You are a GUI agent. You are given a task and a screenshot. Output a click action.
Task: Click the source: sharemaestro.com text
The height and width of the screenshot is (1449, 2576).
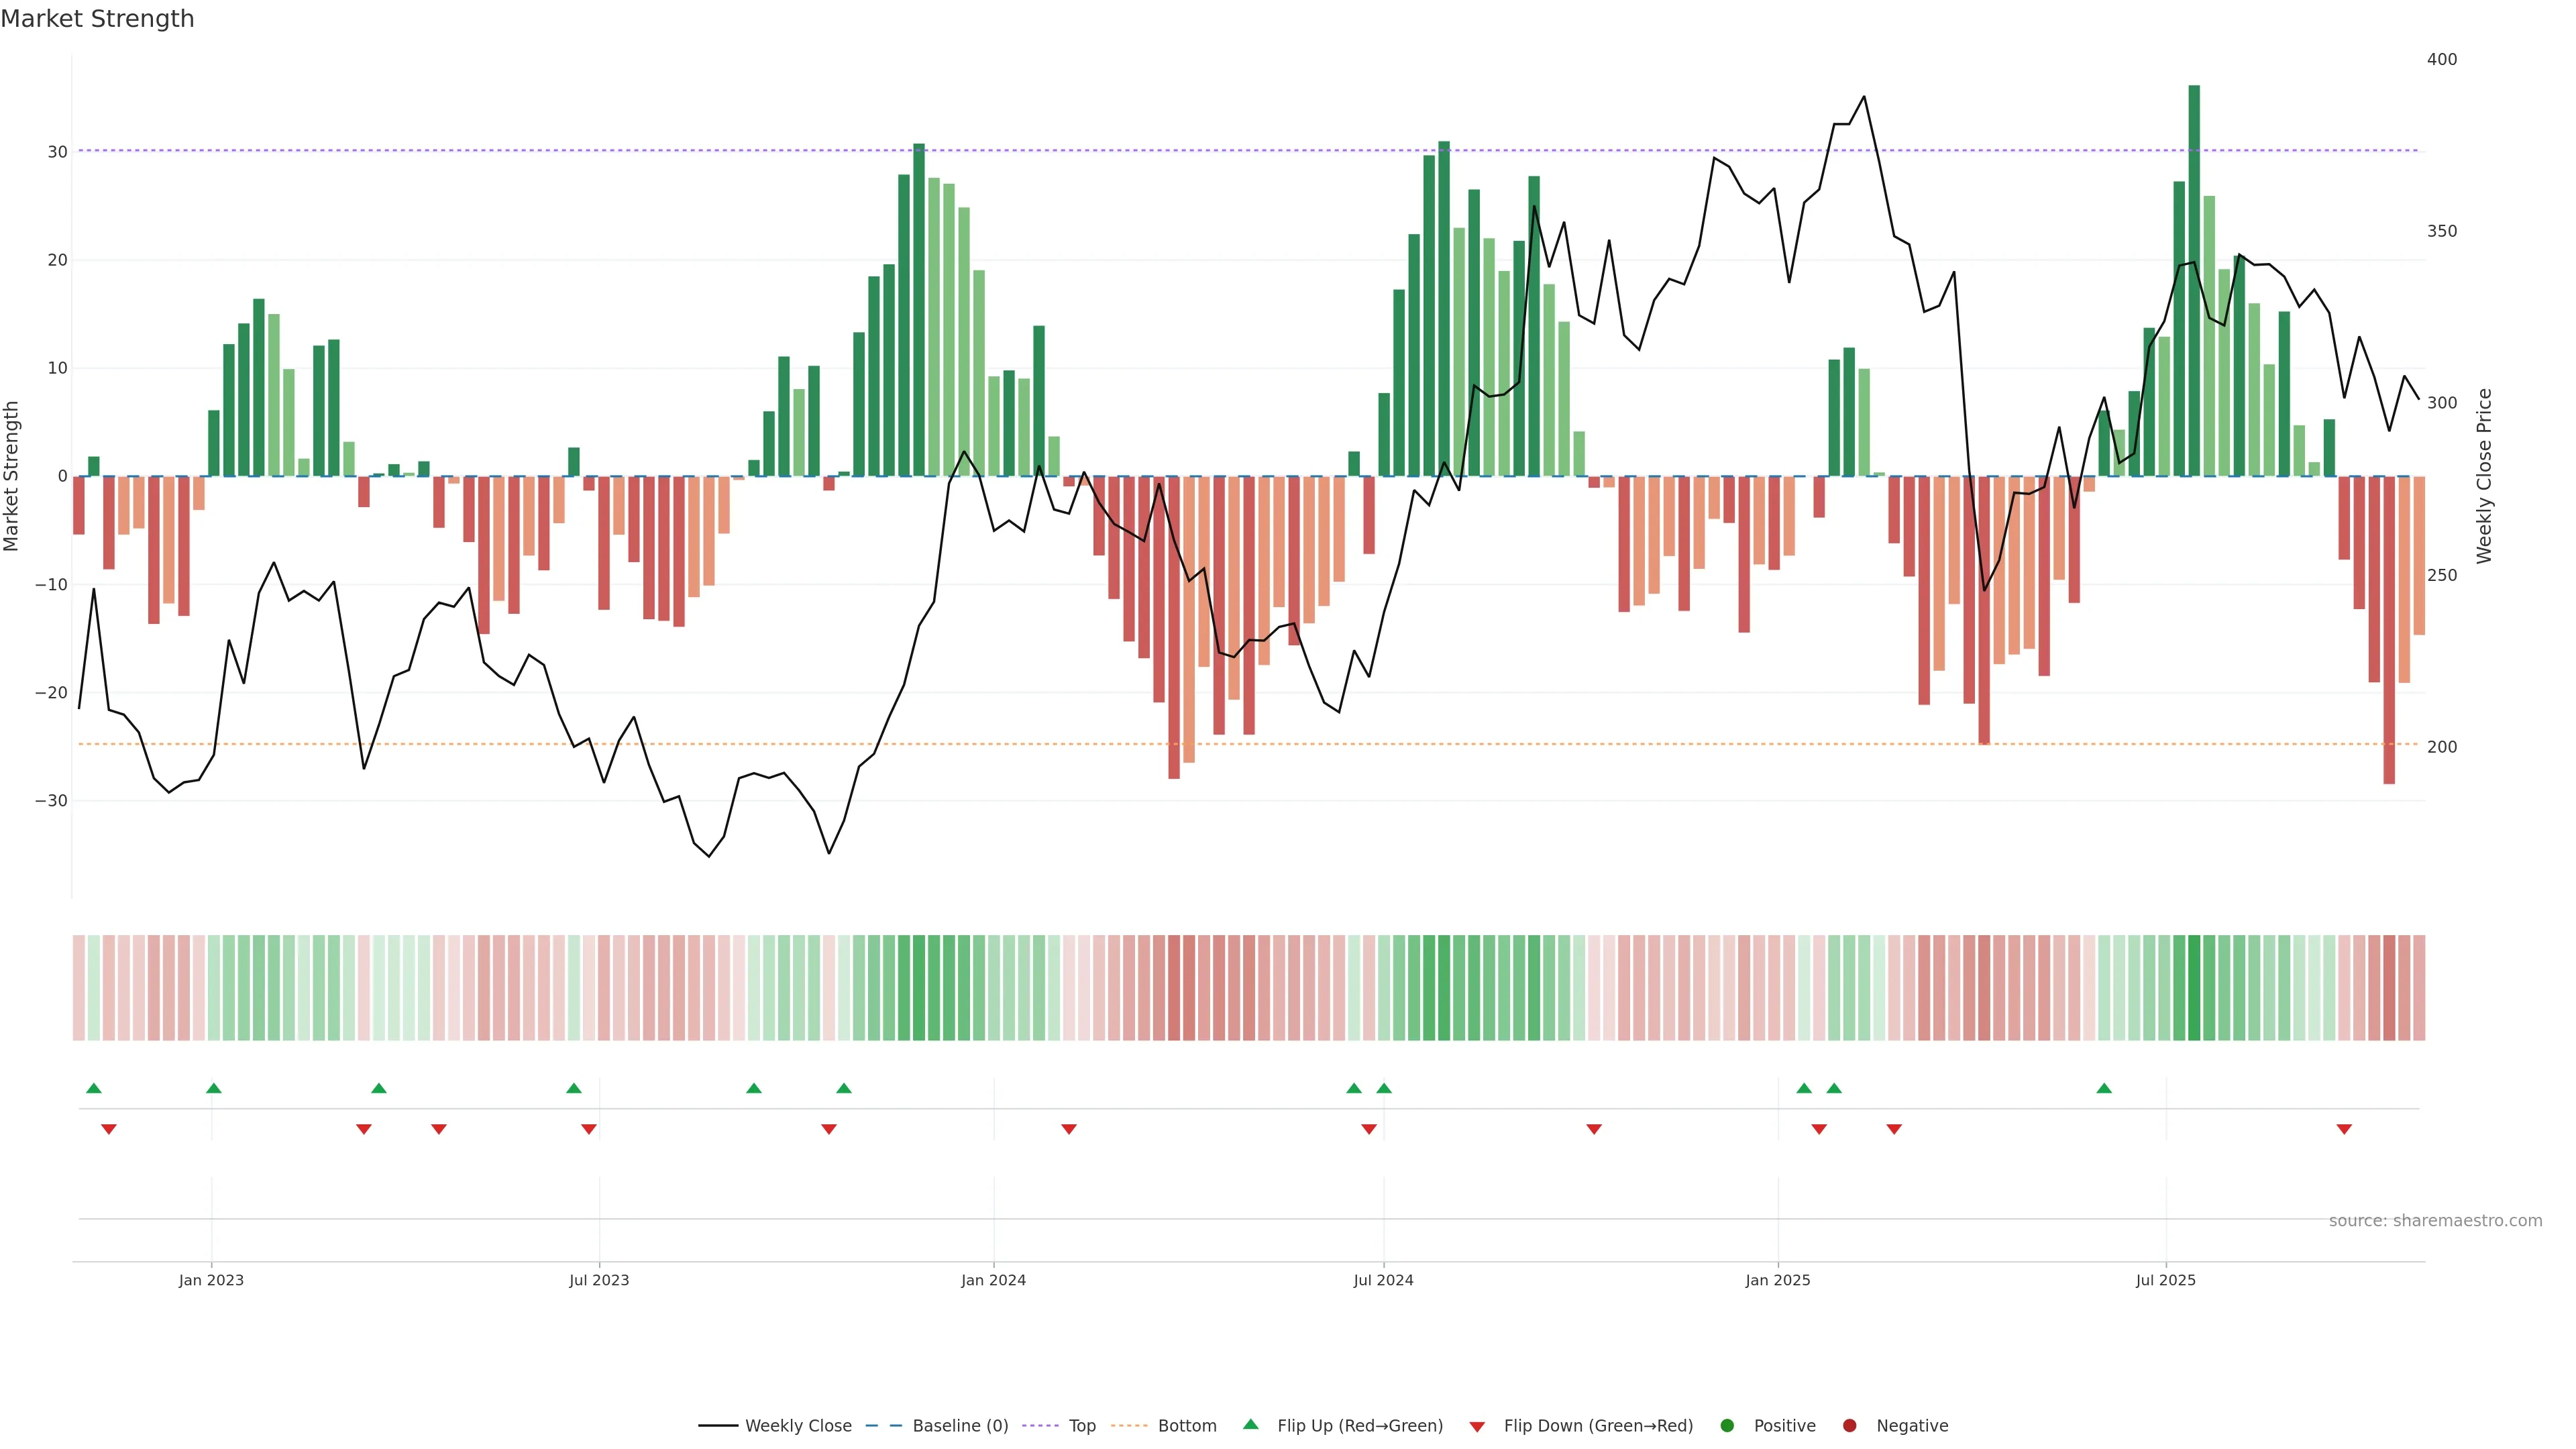point(2435,1220)
